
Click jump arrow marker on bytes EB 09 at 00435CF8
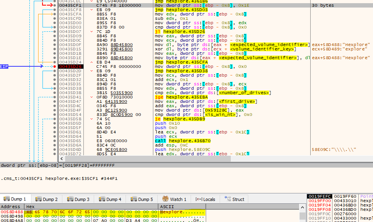coord(92,10)
